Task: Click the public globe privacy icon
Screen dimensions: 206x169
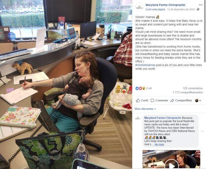Action: coord(198,9)
